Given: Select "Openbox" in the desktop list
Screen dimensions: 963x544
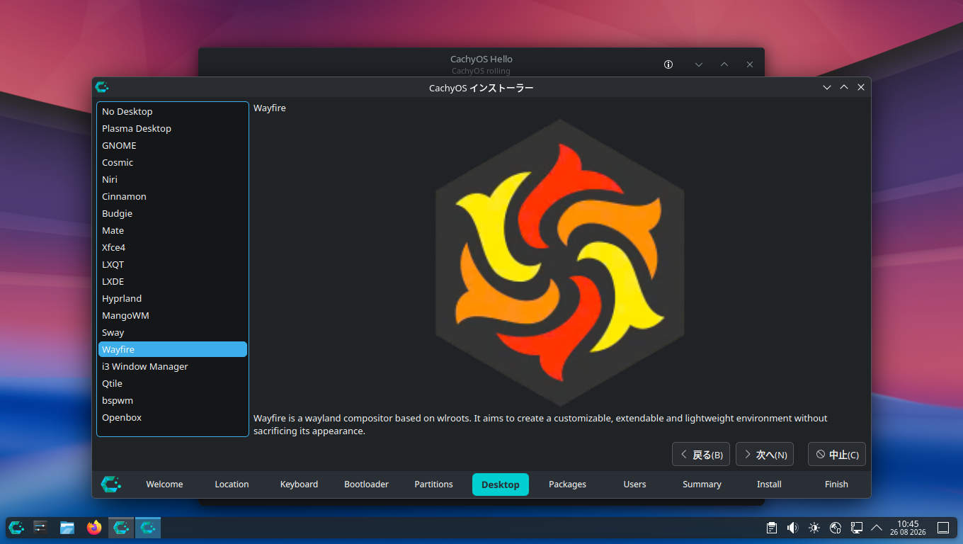Looking at the screenshot, I should point(173,417).
